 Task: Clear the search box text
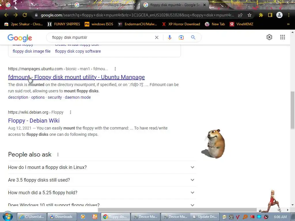pyautogui.click(x=156, y=37)
